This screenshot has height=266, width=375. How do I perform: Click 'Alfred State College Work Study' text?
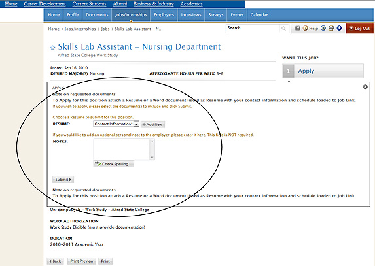point(88,55)
